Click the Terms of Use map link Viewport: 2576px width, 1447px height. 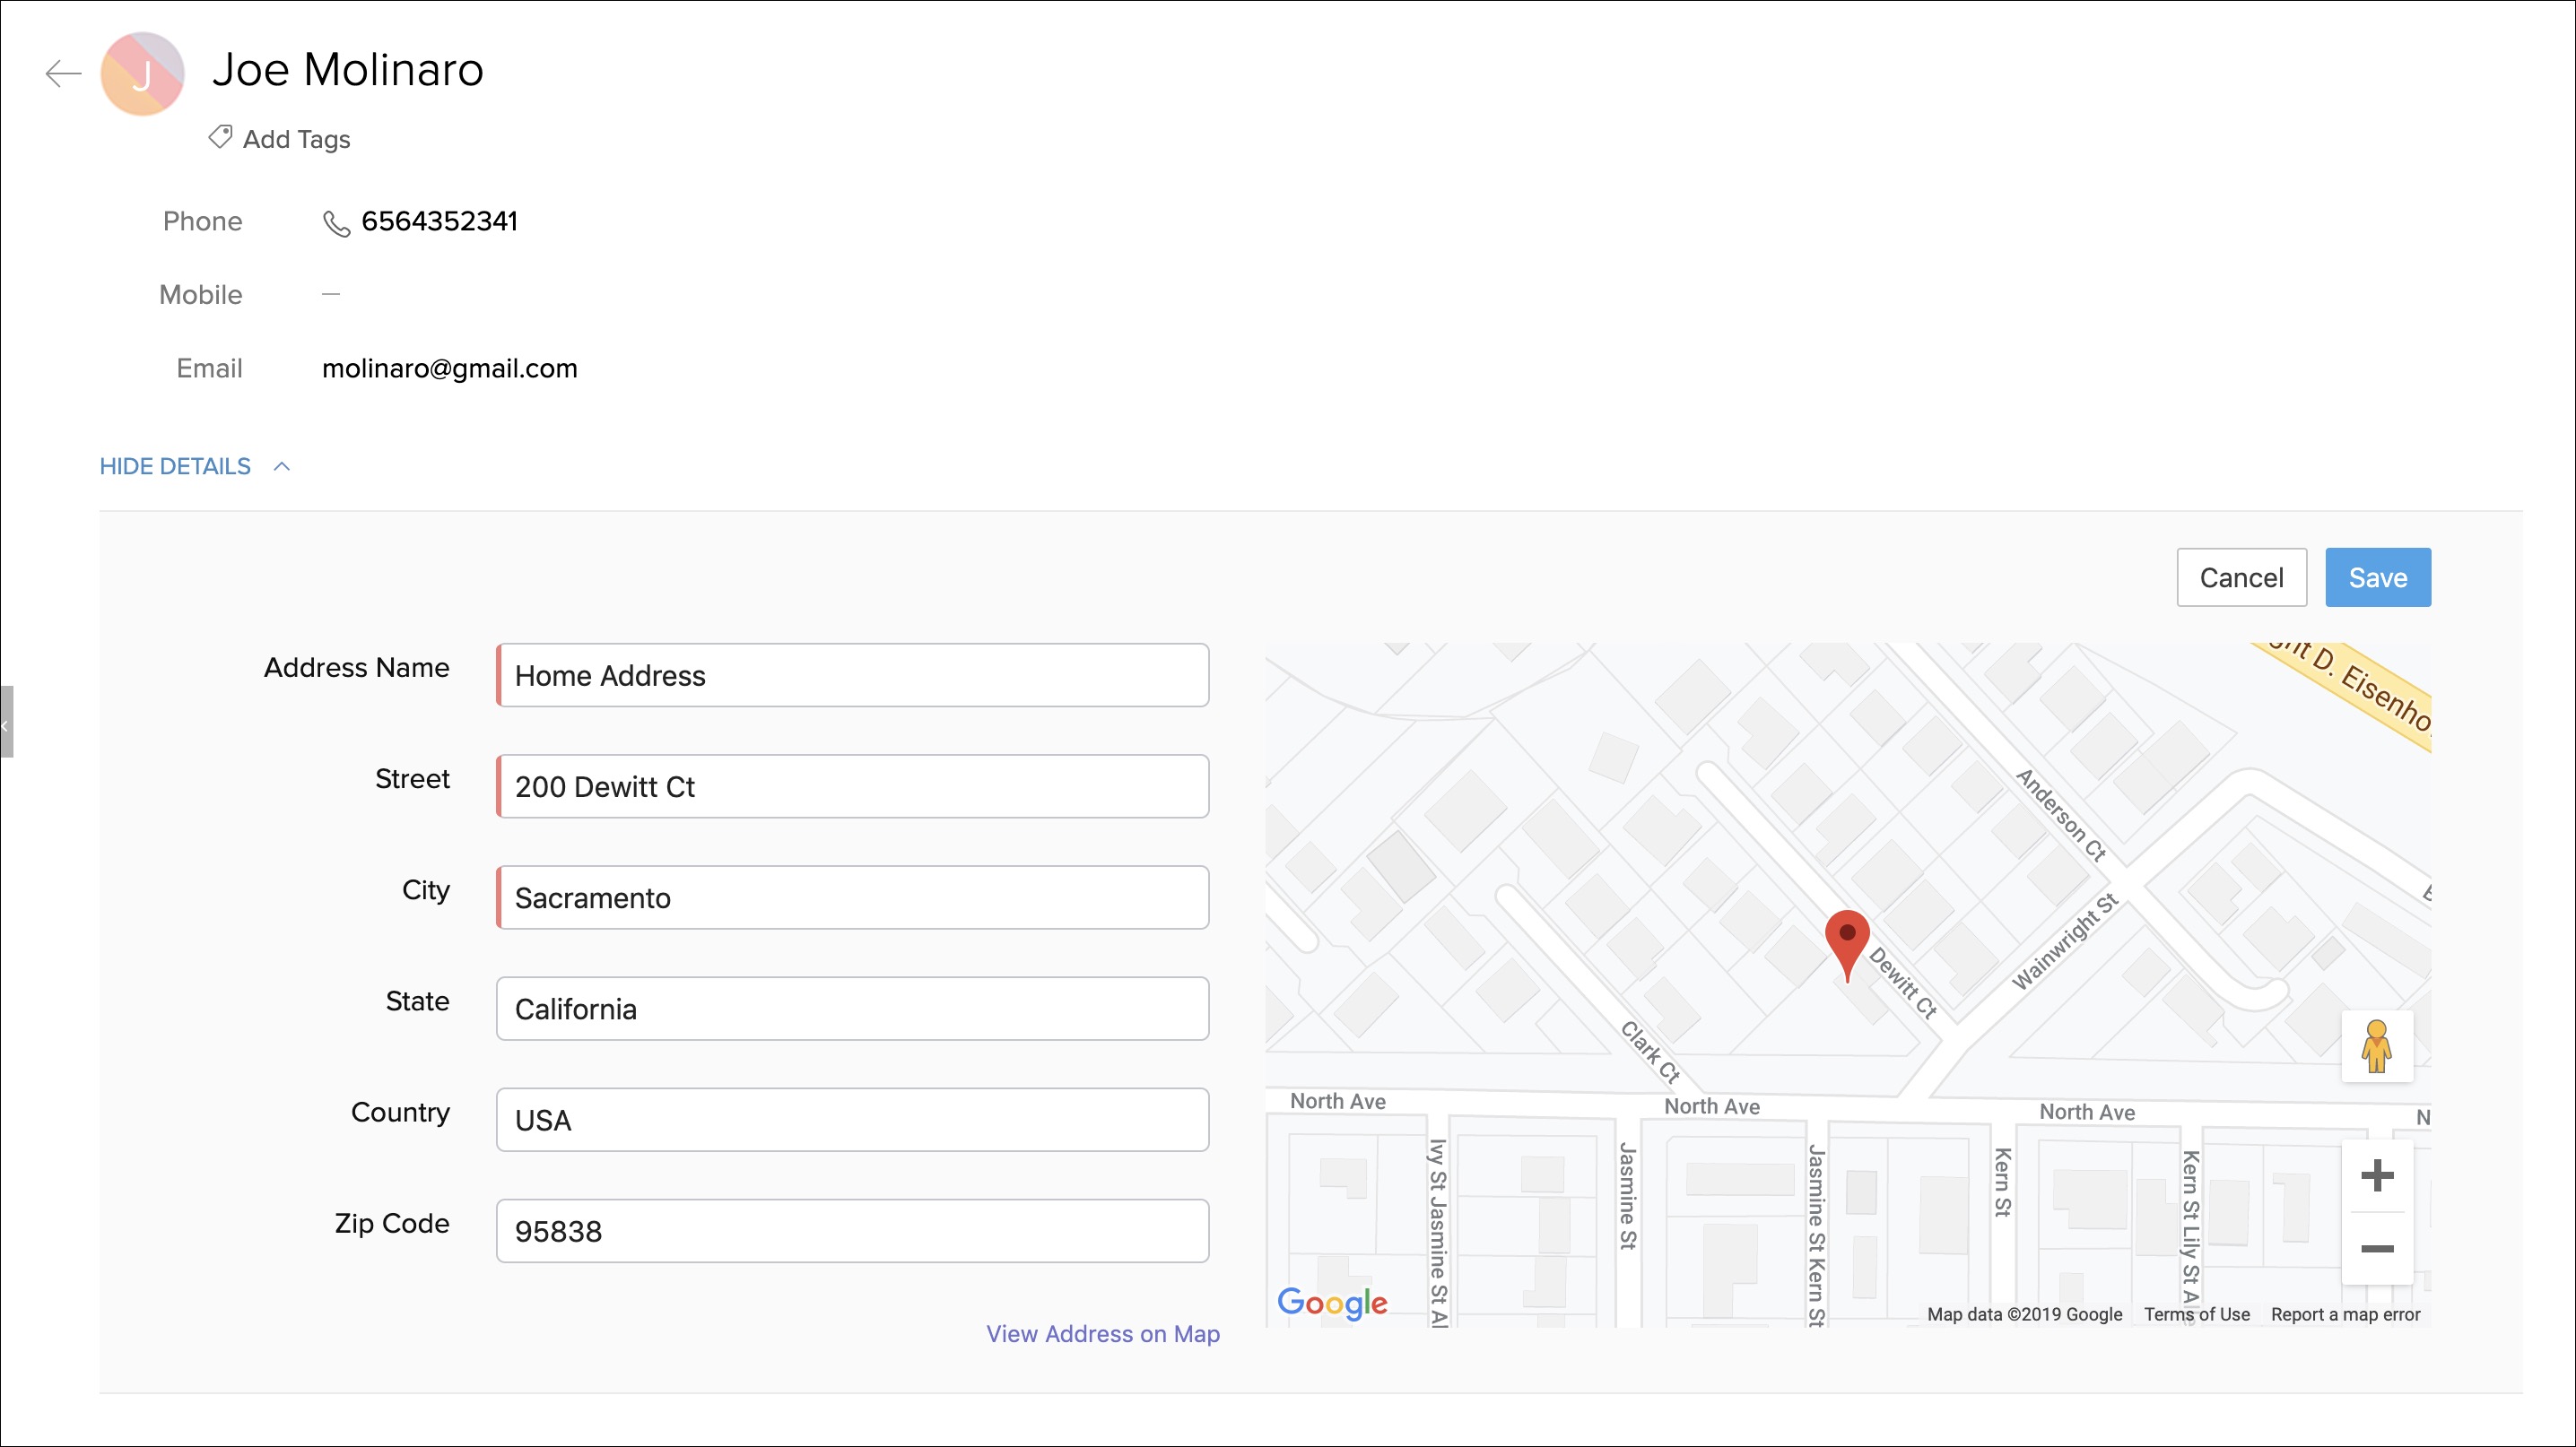(2196, 1315)
